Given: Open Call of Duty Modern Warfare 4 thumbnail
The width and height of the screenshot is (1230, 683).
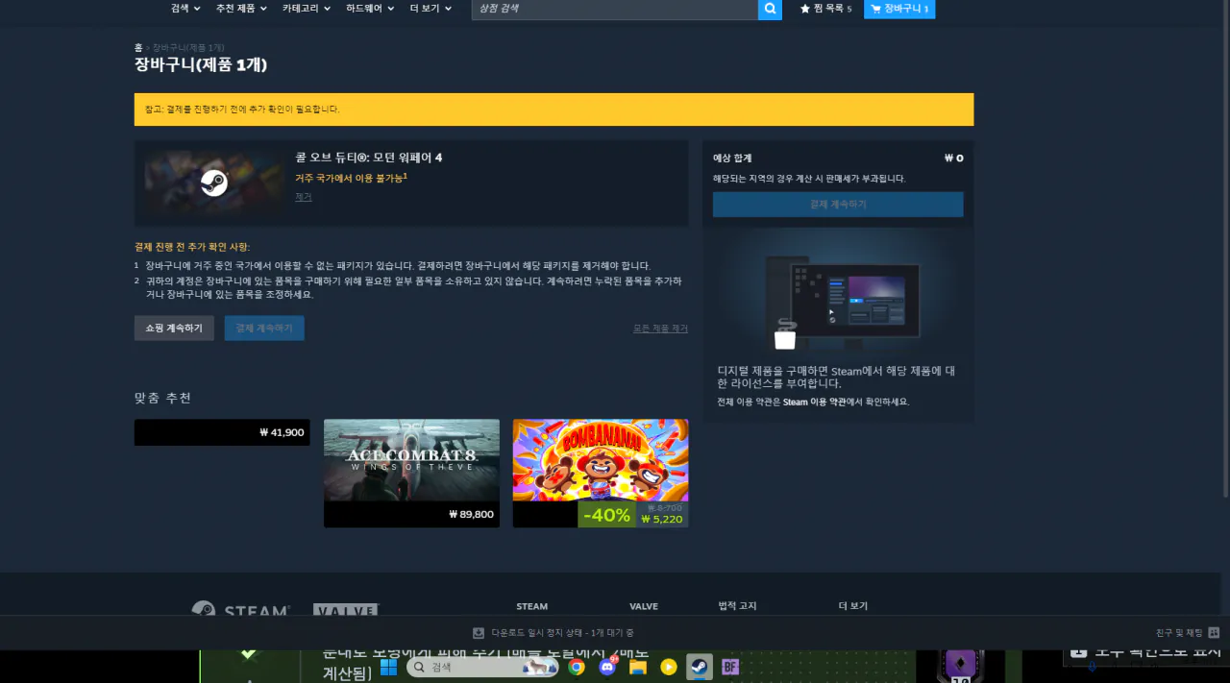Looking at the screenshot, I should point(213,183).
